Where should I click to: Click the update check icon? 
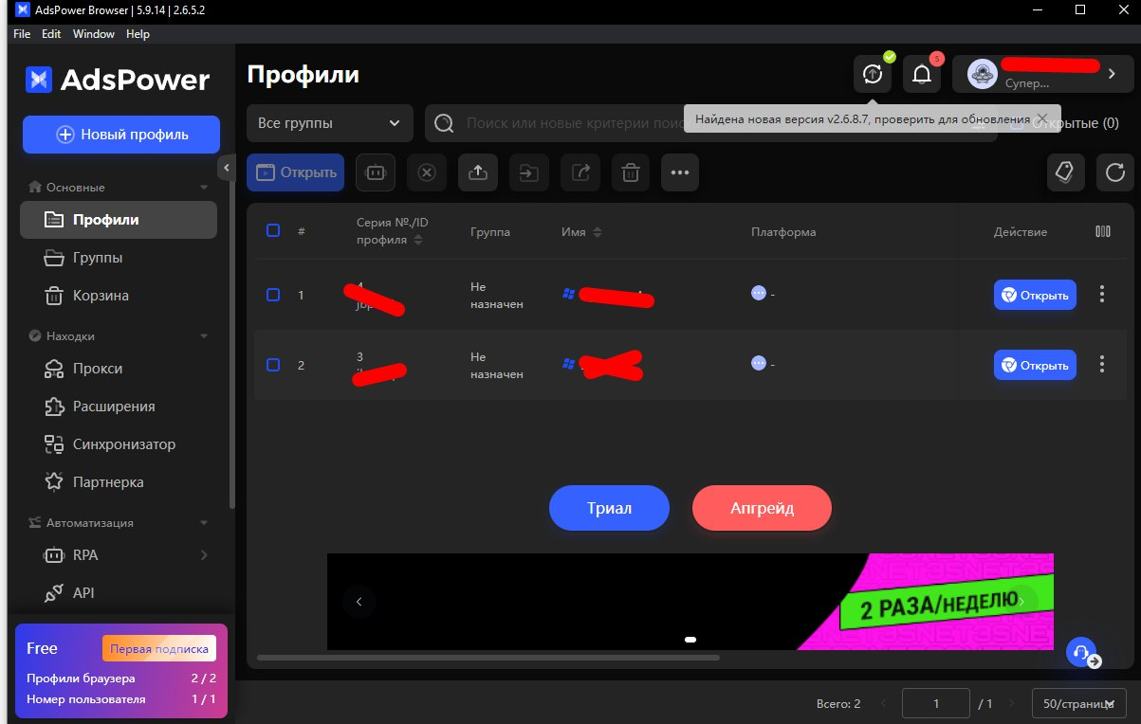[873, 74]
